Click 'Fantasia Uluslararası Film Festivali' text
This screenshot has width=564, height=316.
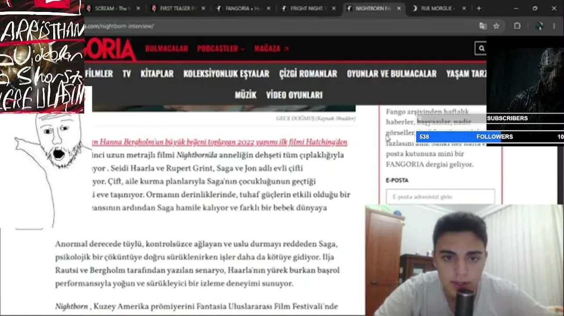[267, 306]
